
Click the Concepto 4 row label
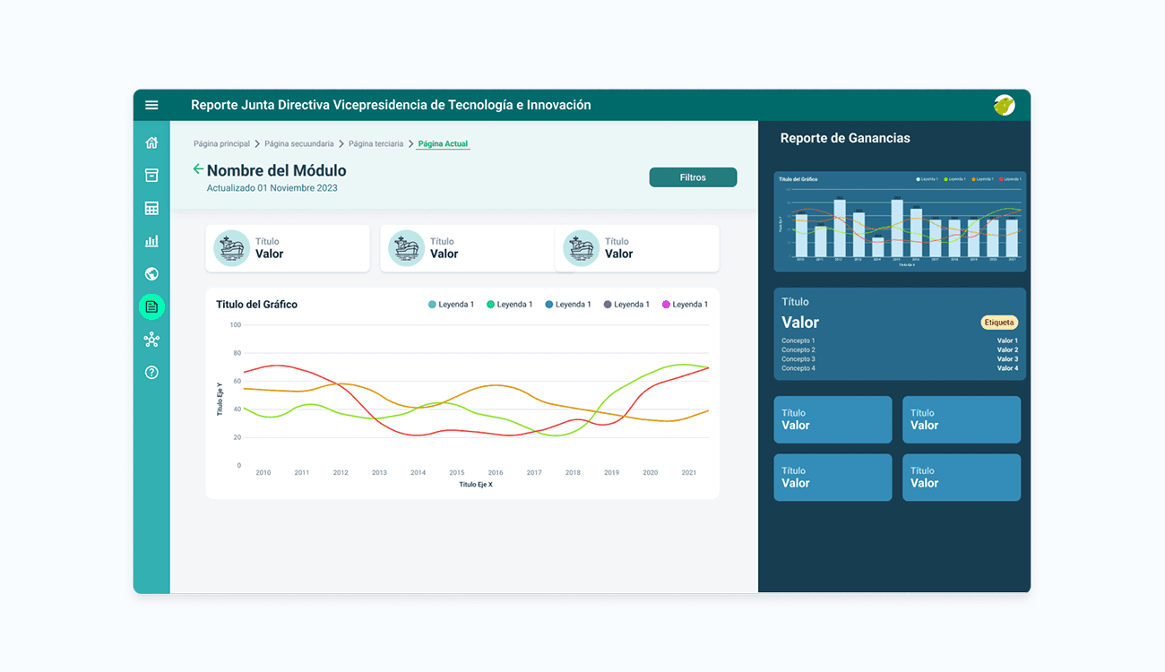798,368
